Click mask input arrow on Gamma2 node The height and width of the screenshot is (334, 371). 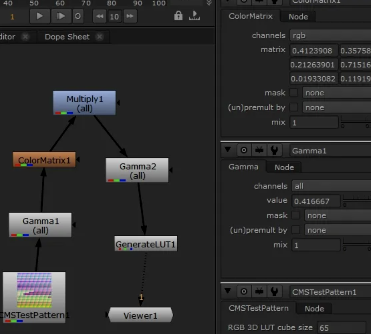click(x=171, y=170)
